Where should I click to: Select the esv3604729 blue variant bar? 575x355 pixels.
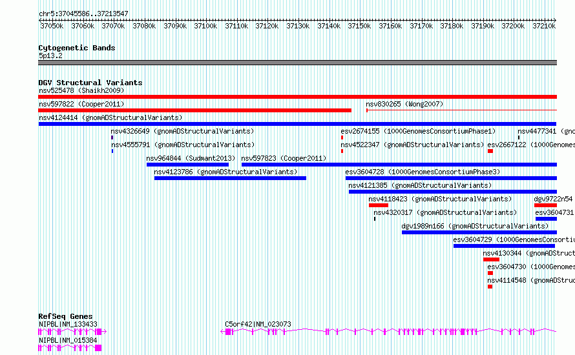(x=504, y=246)
